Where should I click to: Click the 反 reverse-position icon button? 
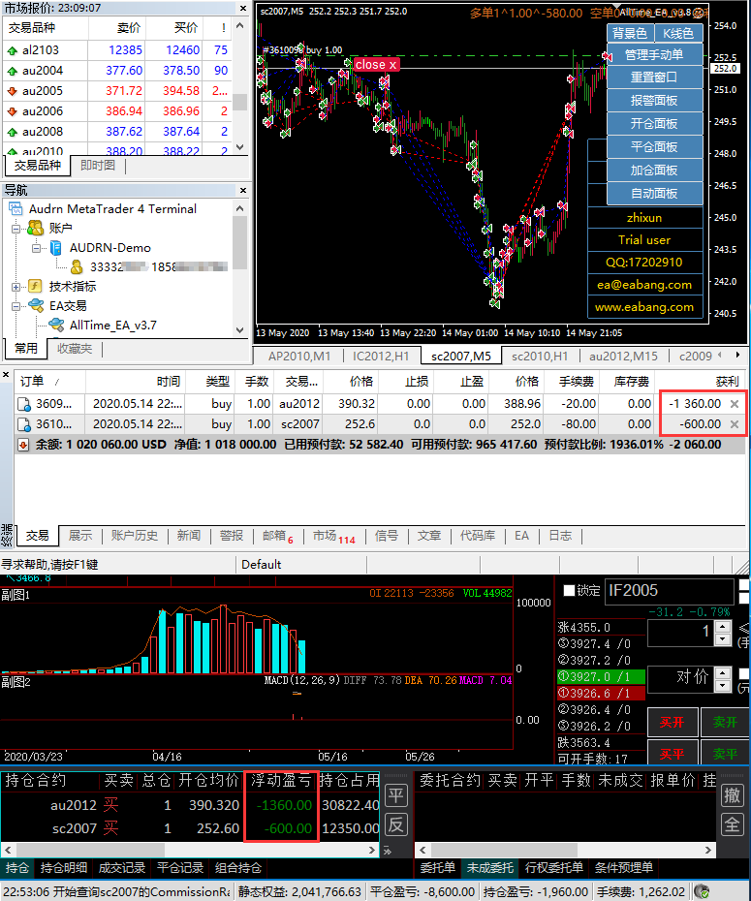(x=396, y=824)
